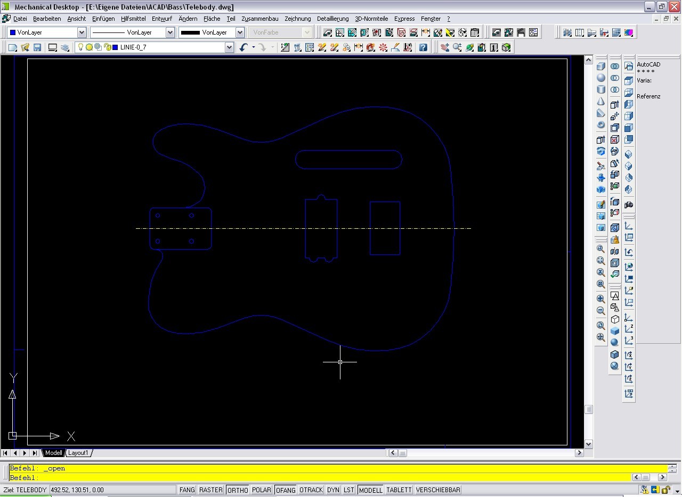Click the vertical scrollbar down arrow
This screenshot has width=682, height=497.
coord(589,444)
